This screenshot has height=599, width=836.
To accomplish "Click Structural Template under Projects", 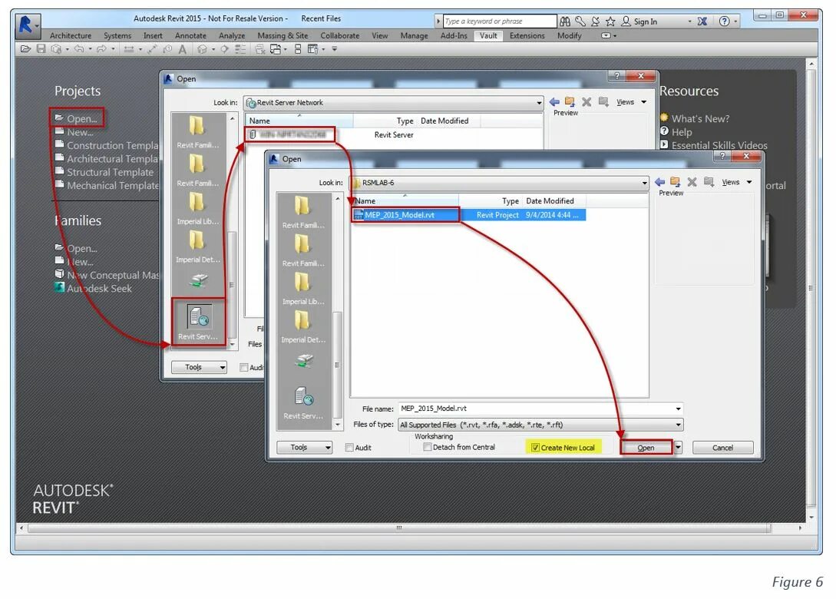I will 110,172.
